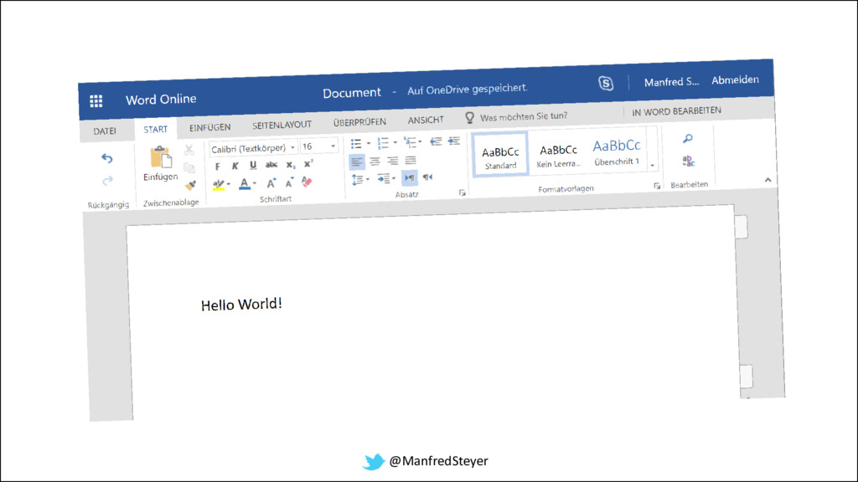The image size is (858, 482).
Task: Apply the Überschrift 1 style
Action: pyautogui.click(x=616, y=151)
